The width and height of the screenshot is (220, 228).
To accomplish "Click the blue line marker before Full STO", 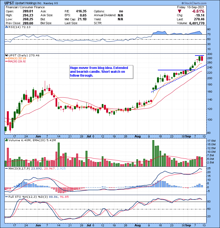I will click(6, 197).
